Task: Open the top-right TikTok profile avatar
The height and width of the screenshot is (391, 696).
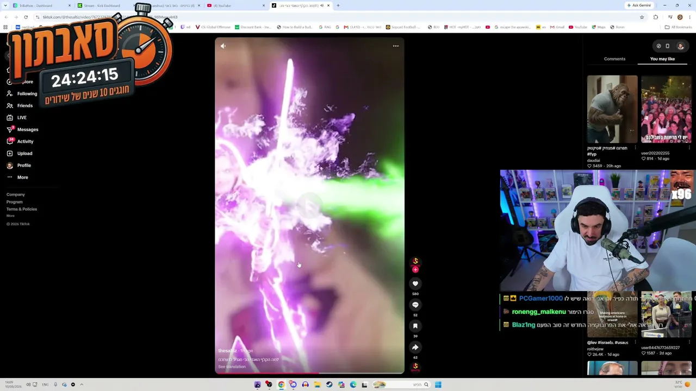Action: tap(680, 46)
